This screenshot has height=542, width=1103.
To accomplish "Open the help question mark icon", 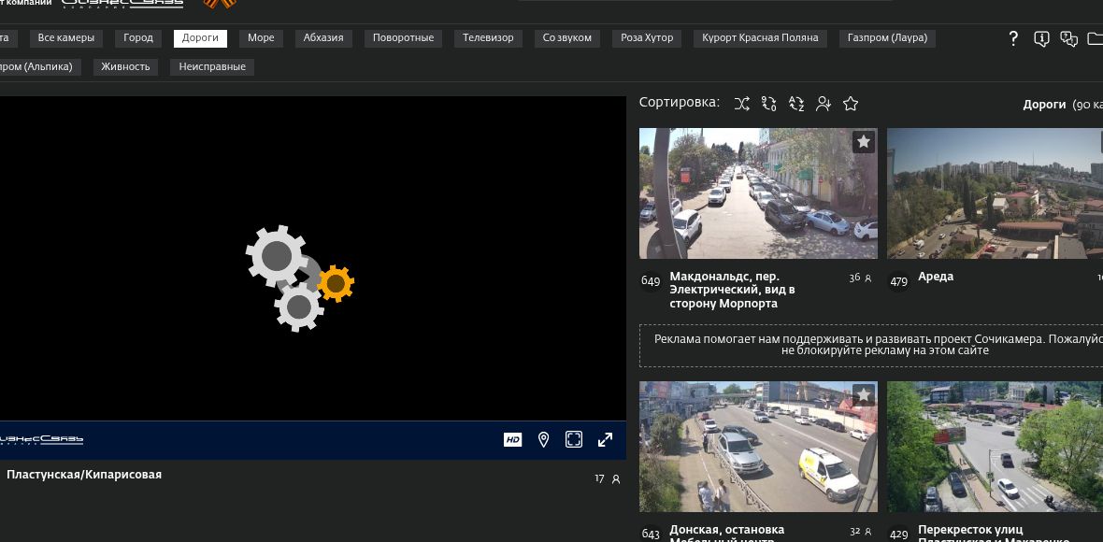I will (1013, 38).
